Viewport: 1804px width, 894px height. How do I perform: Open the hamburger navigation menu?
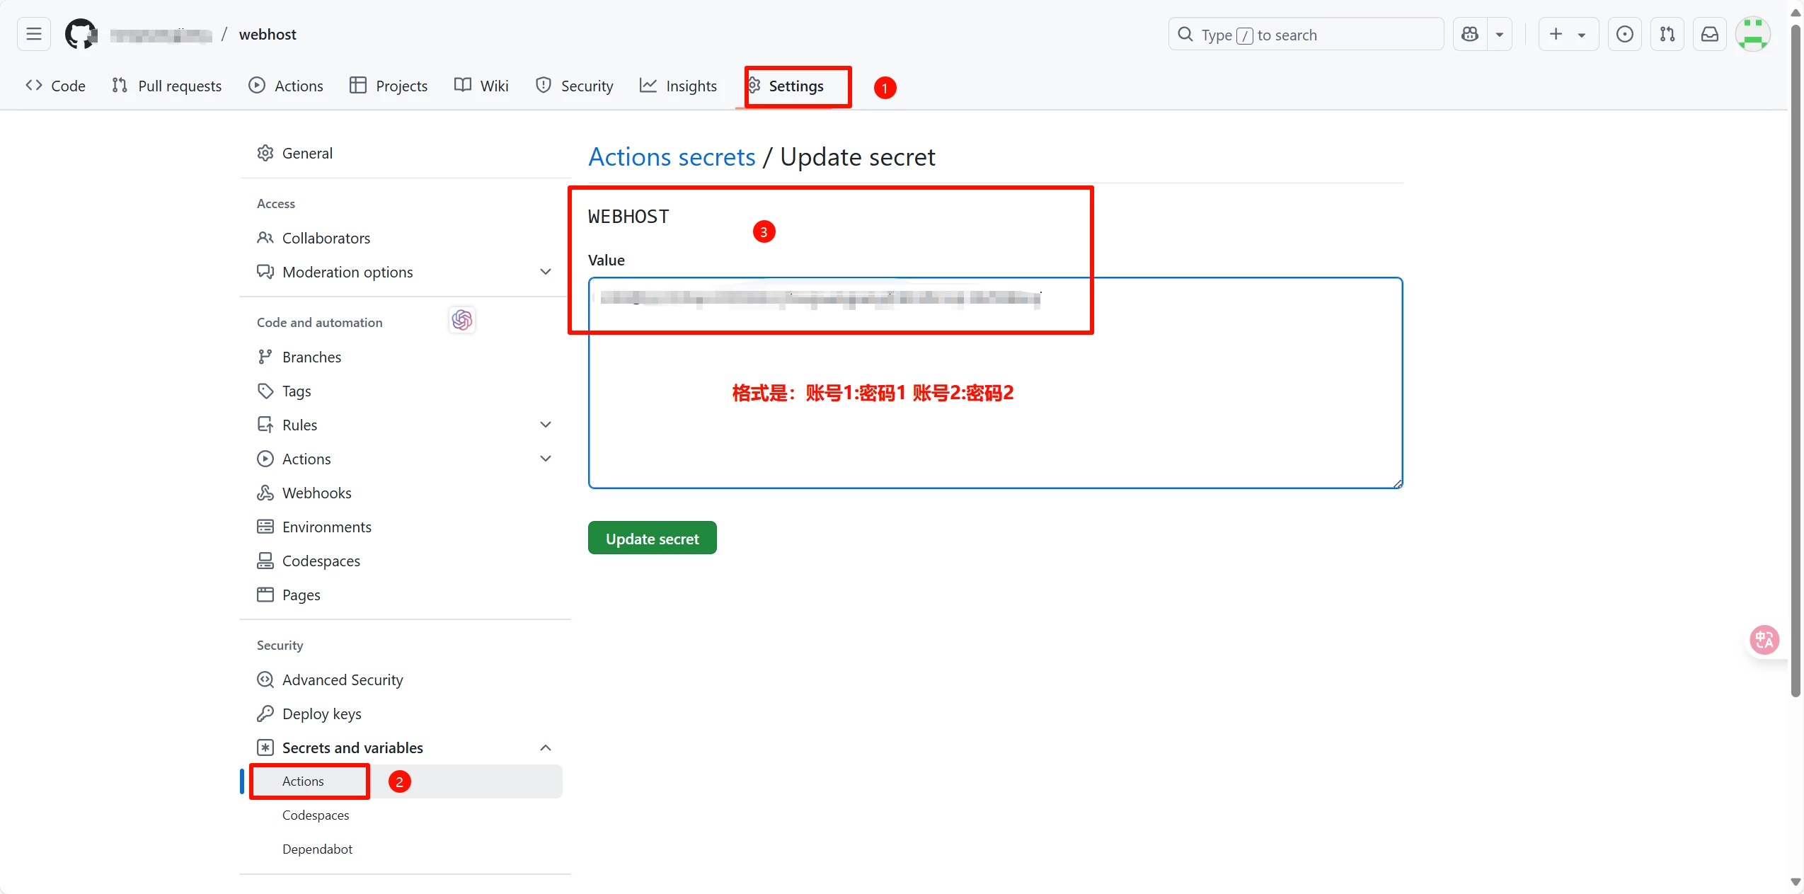point(33,34)
